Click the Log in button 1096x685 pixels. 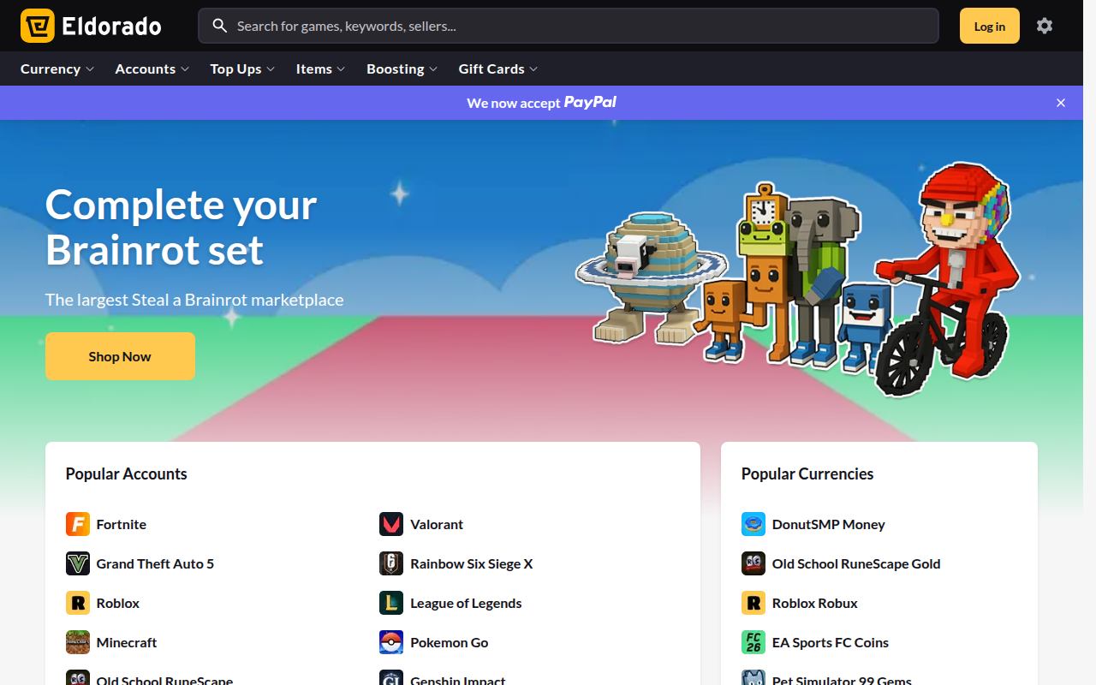click(x=990, y=26)
